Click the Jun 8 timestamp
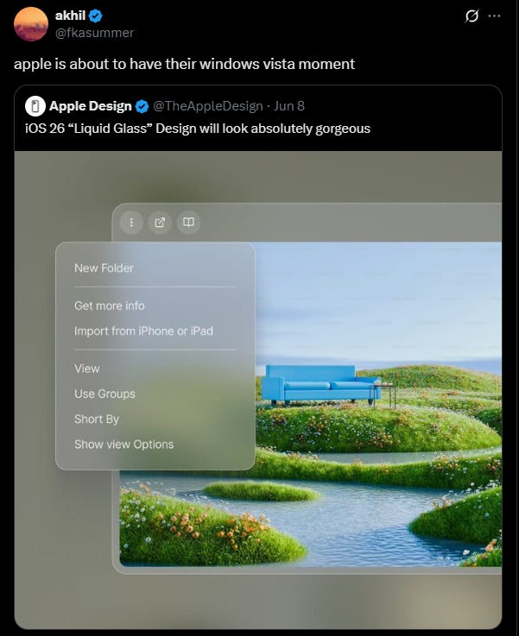The height and width of the screenshot is (636, 519). [289, 106]
